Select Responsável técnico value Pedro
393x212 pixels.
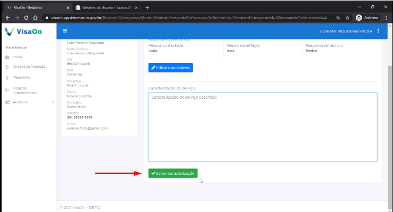[x=311, y=51]
